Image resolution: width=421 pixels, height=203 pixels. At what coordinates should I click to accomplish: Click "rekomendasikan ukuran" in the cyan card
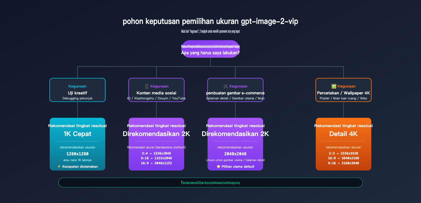pos(77,147)
